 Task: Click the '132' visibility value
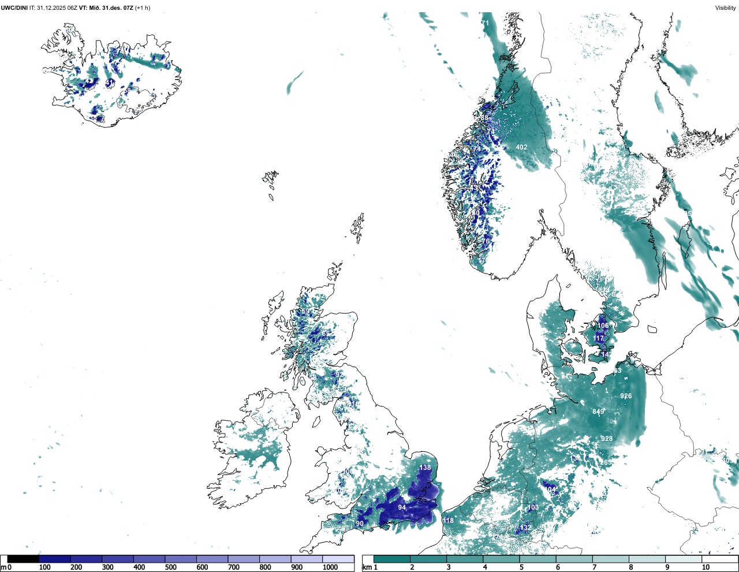[x=525, y=528]
